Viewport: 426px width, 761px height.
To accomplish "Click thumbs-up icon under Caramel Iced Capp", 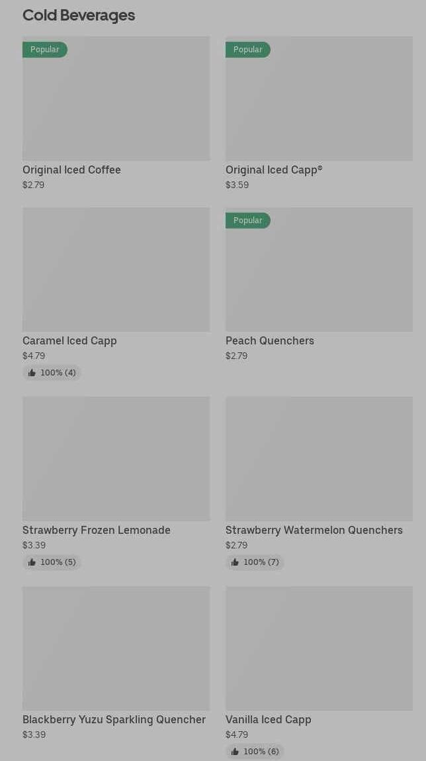I will [x=32, y=373].
